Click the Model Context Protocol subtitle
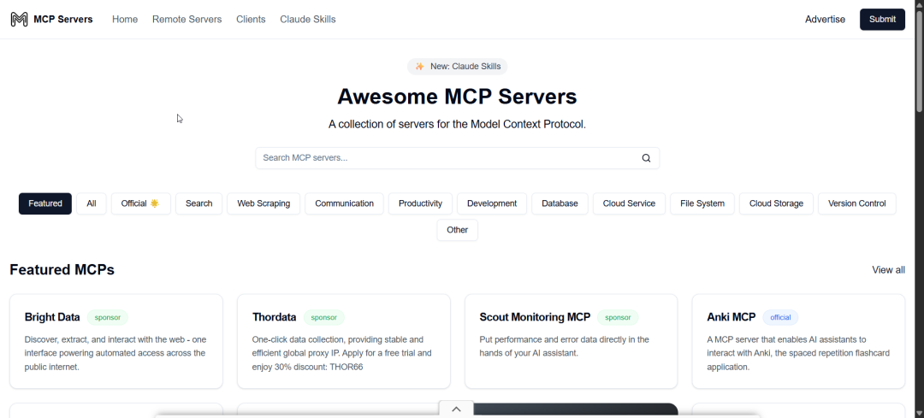This screenshot has width=924, height=418. tap(457, 125)
